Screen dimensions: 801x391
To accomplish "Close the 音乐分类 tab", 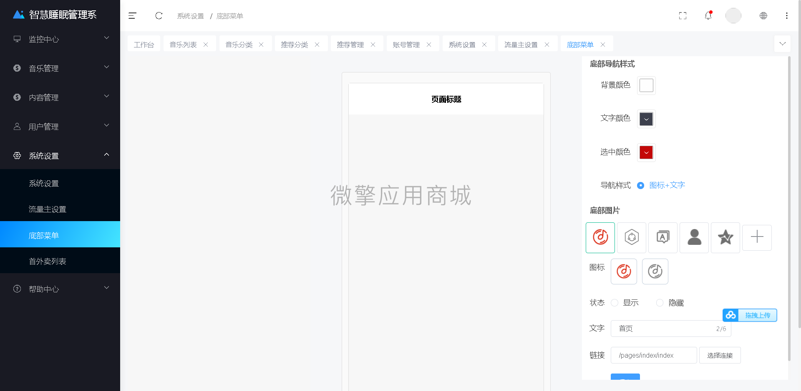I will 261,45.
